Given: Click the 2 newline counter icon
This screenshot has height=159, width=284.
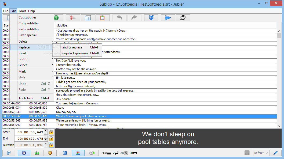Looking at the screenshot, I should (116, 153).
